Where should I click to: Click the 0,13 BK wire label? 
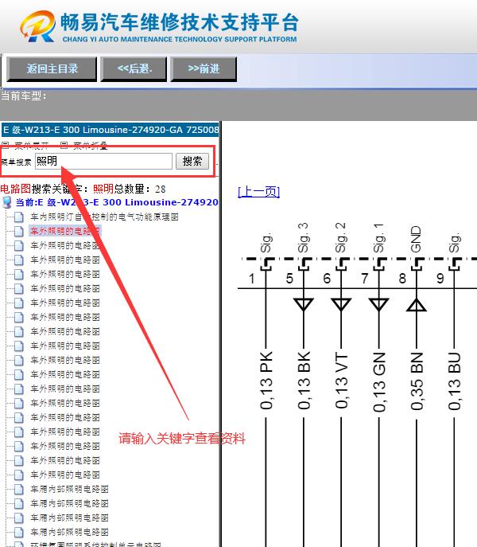304,381
